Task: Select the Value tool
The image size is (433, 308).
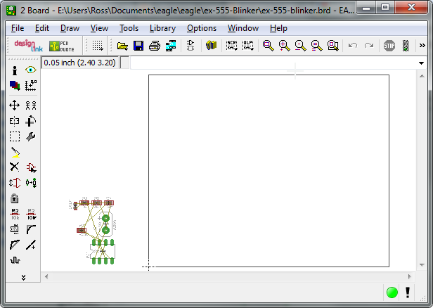Action: point(31,214)
